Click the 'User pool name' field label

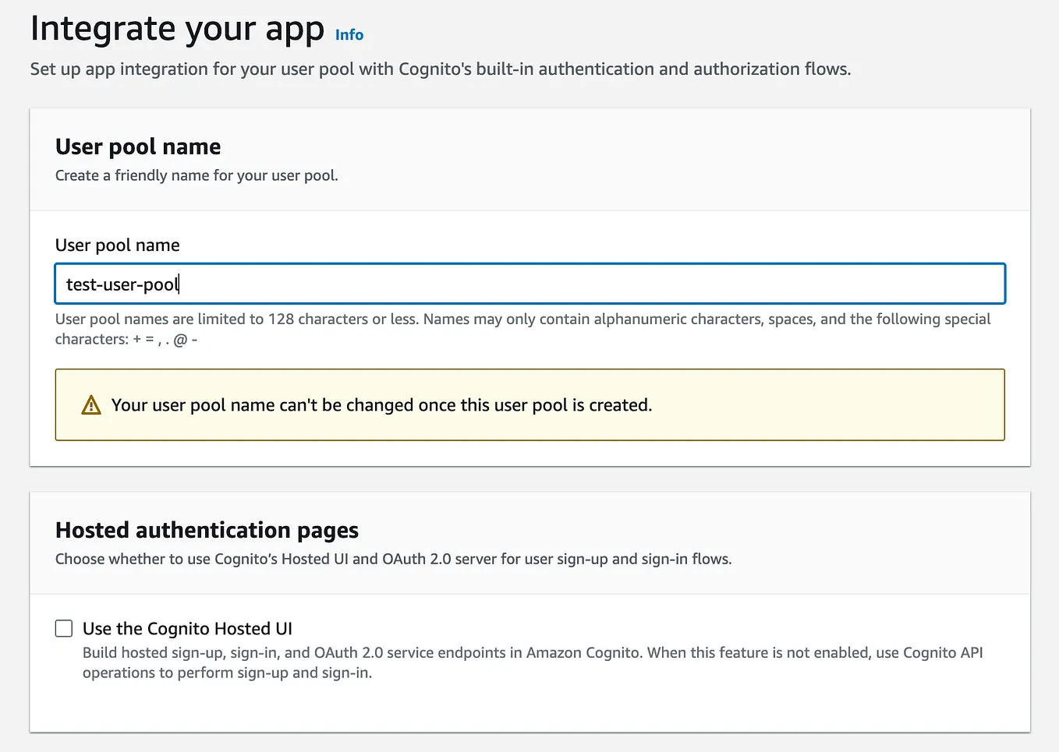tap(117, 245)
